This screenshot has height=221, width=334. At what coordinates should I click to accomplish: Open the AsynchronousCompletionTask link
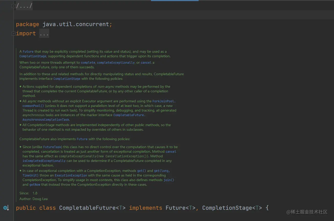(46, 120)
